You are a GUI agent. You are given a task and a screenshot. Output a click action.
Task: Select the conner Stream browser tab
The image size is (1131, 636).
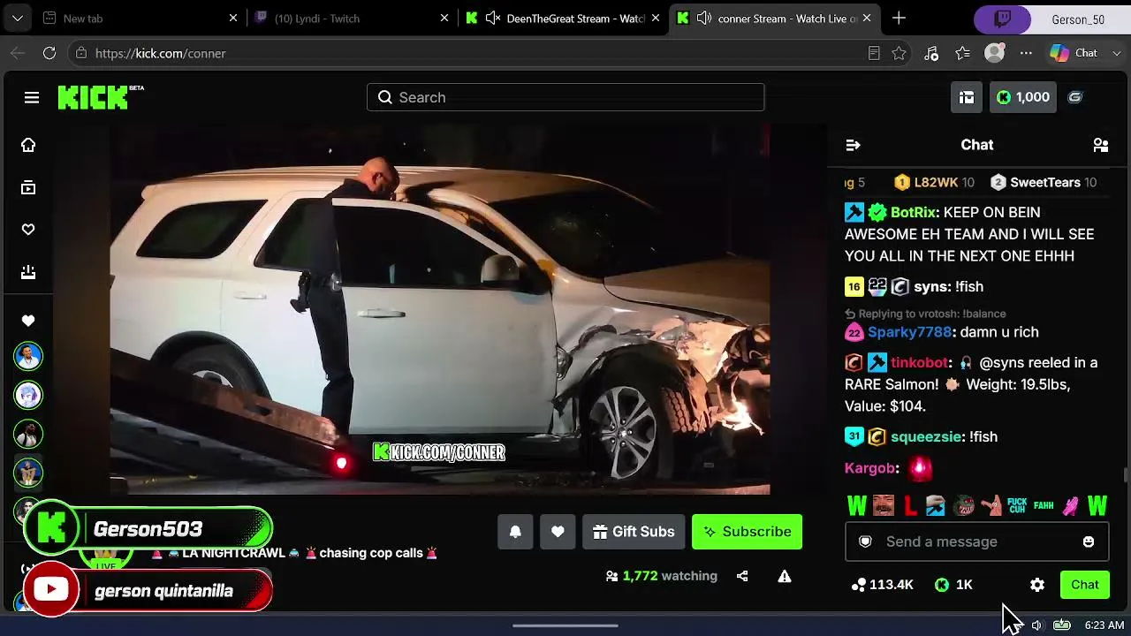[x=774, y=19]
